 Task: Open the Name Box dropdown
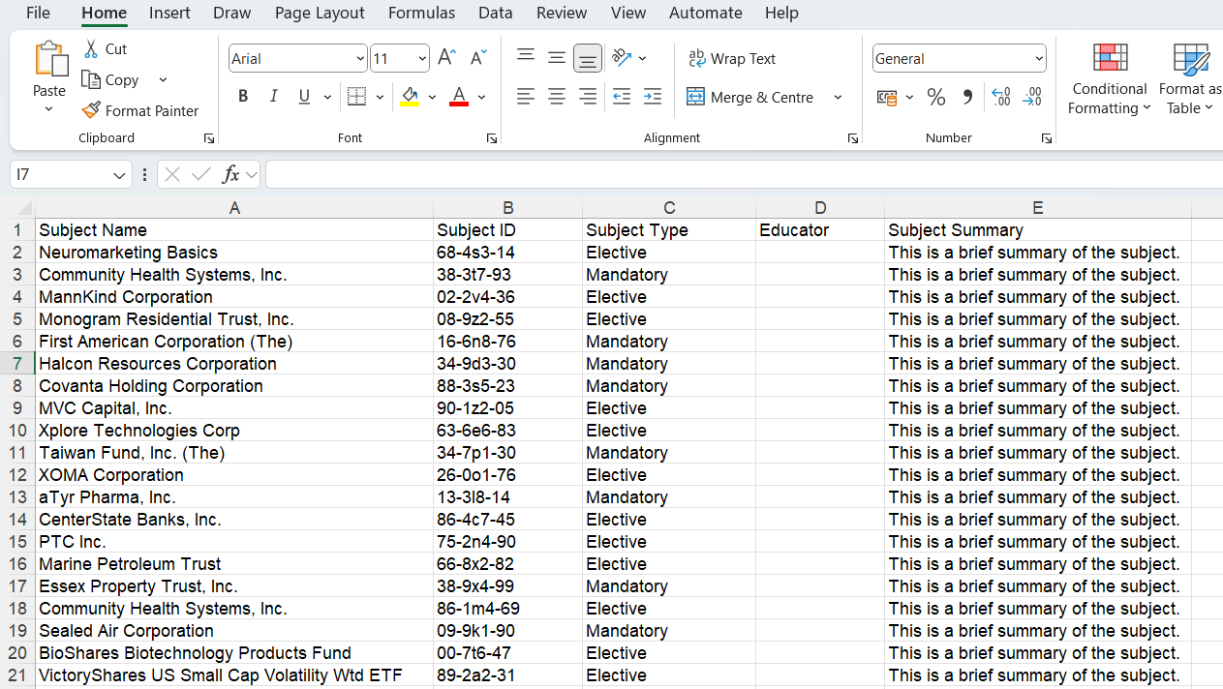119,175
